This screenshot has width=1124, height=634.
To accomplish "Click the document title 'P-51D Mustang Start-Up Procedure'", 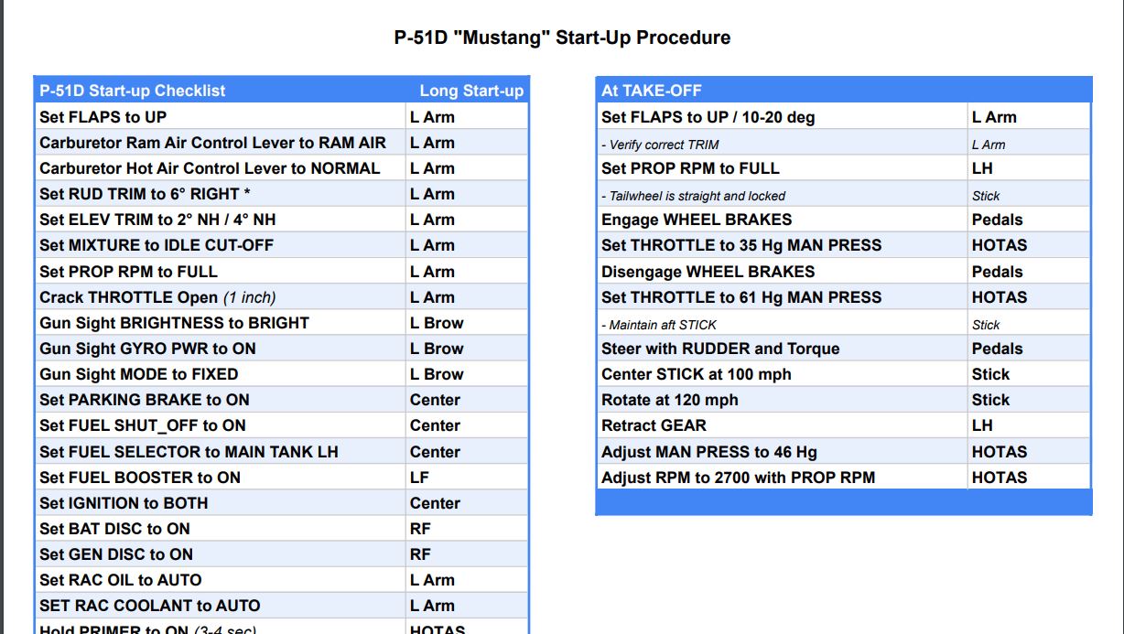I will coord(562,38).
